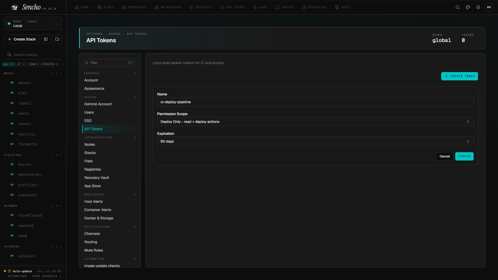Viewport: 498px width, 280px height.
Task: Open Schedules navigation item
Action: 314,7
